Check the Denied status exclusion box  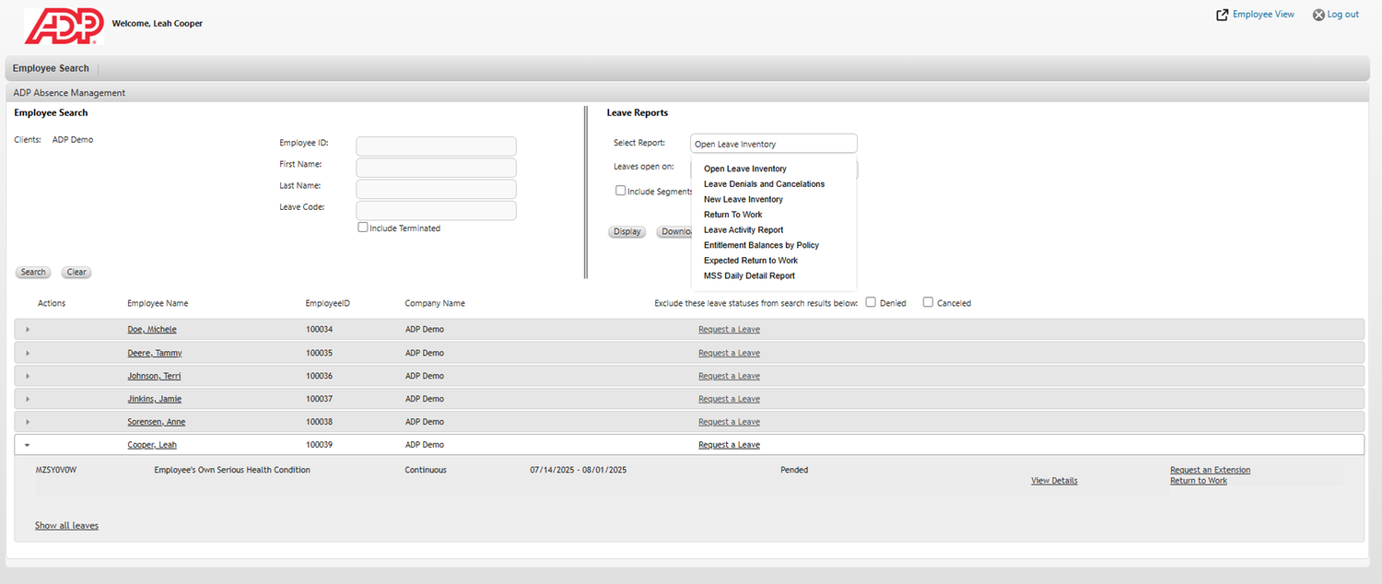tap(871, 302)
